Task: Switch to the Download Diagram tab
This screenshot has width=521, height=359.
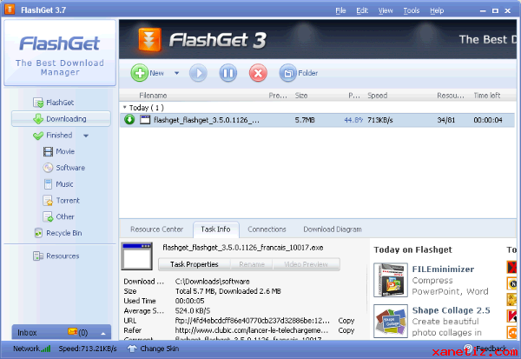Action: click(x=333, y=229)
